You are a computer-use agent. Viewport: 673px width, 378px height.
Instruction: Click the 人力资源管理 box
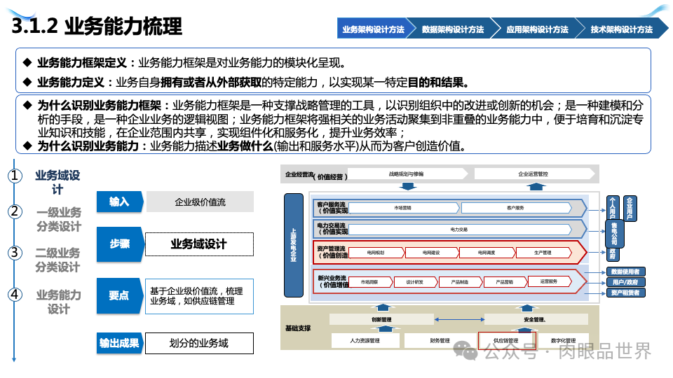pos(365,341)
